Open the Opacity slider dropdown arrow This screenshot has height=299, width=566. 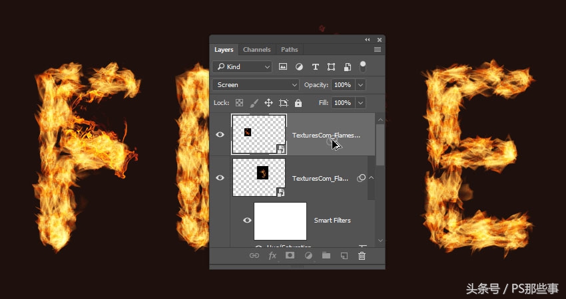(x=360, y=84)
